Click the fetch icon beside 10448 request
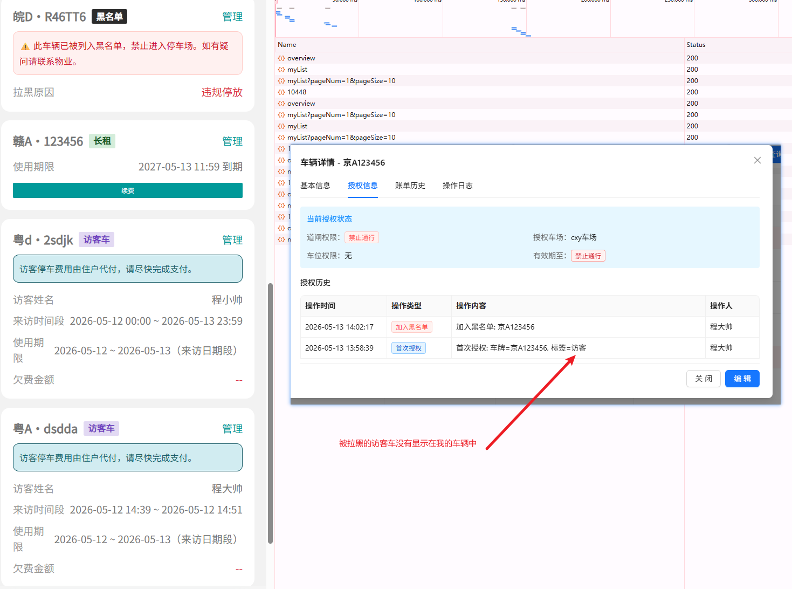The height and width of the screenshot is (589, 792). pos(281,92)
